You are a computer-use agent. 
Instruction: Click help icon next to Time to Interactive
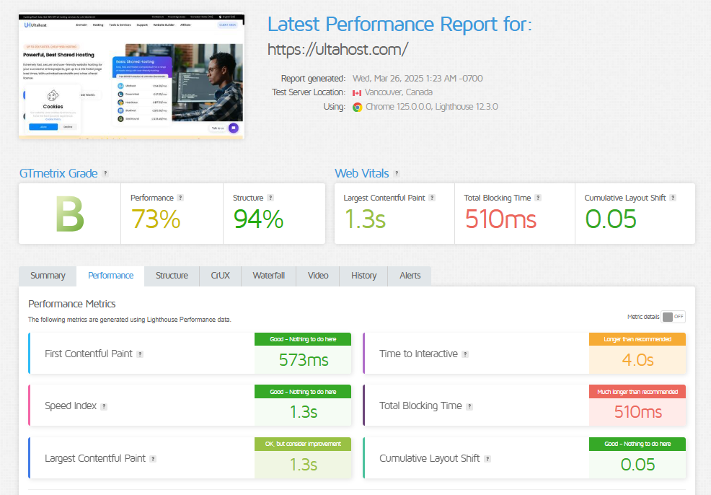click(x=465, y=354)
